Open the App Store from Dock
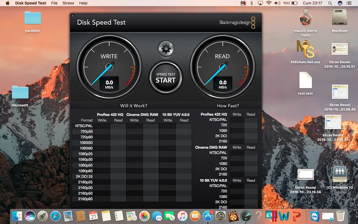This screenshot has height=224, width=358. (208, 216)
